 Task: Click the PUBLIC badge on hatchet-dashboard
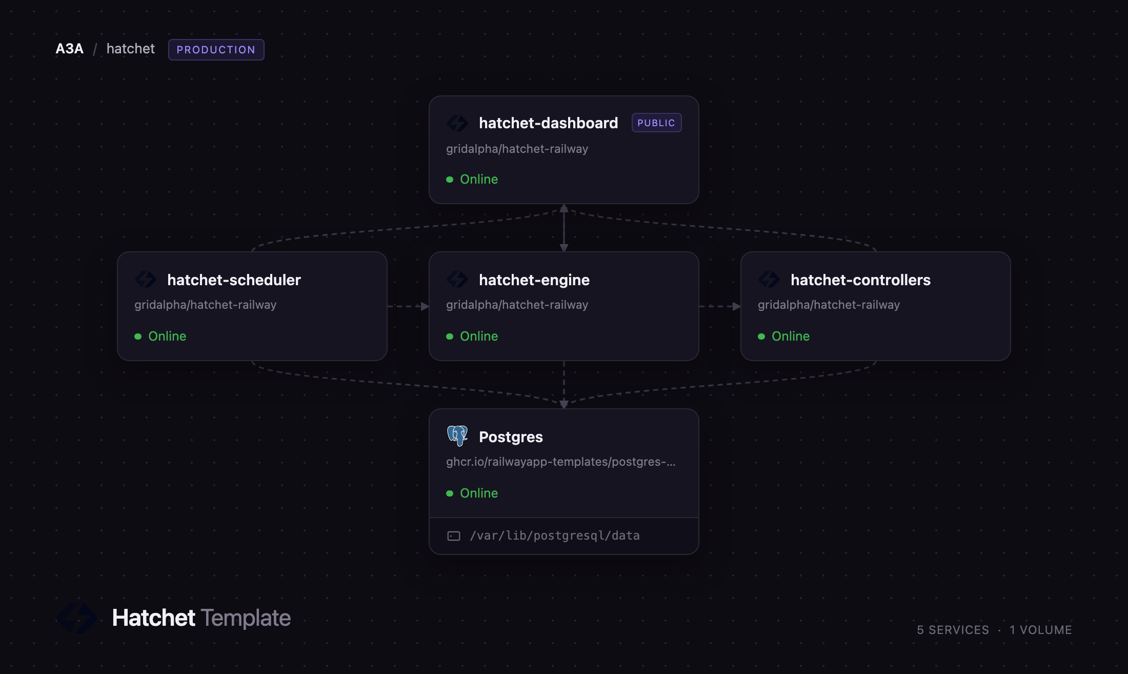(656, 123)
